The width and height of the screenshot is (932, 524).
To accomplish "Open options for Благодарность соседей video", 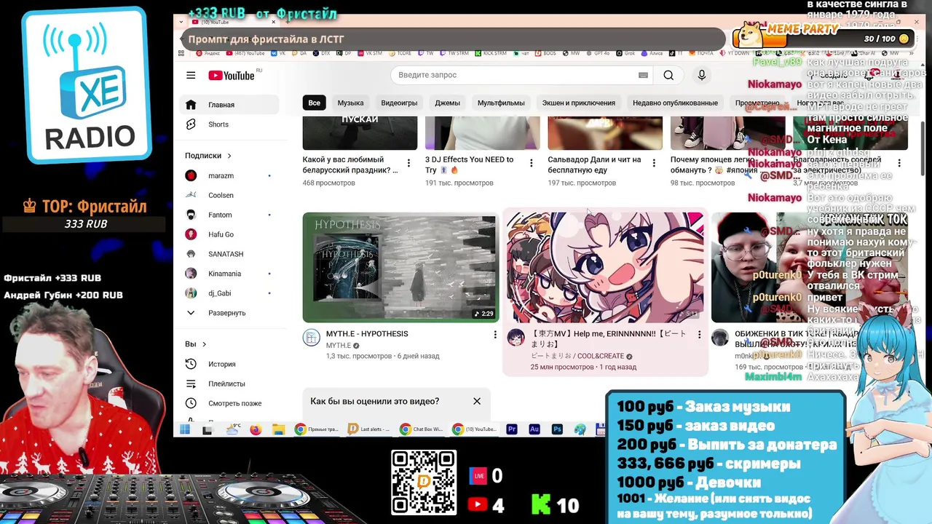I will [899, 163].
